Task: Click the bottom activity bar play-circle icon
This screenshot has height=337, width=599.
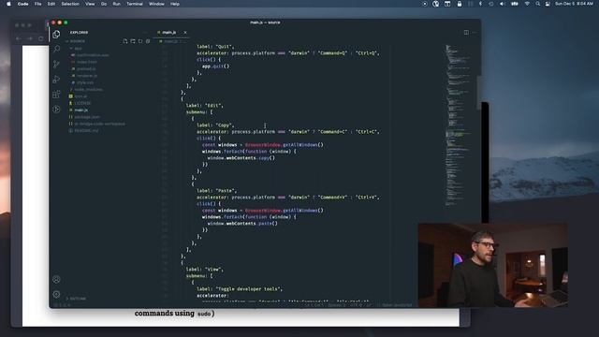Action: (56, 110)
